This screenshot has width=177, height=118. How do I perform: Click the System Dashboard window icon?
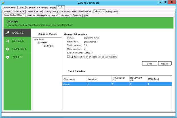tap(3, 3)
